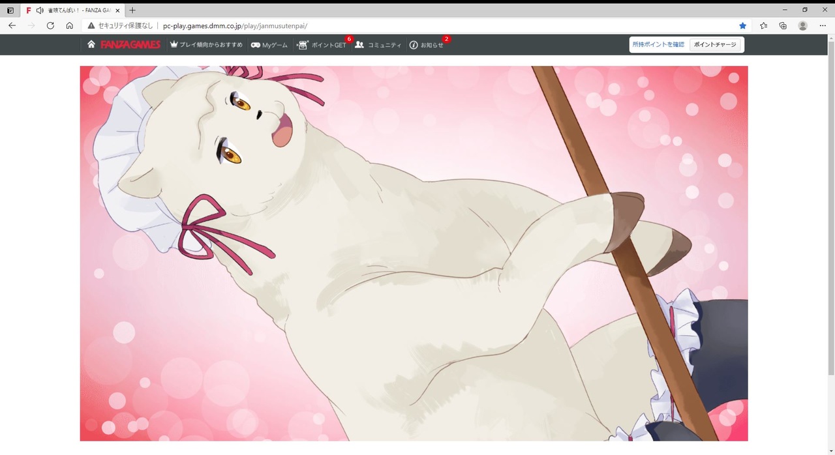Close the 雀娘てんぱい tab
The height and width of the screenshot is (455, 835).
click(117, 10)
